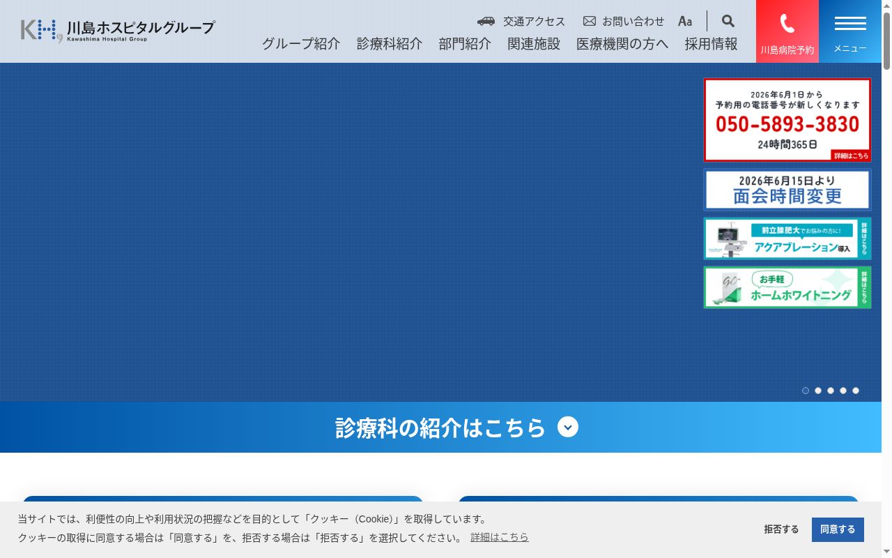Image resolution: width=892 pixels, height=558 pixels.
Task: Open グループ紹介 menu
Action: pos(301,43)
